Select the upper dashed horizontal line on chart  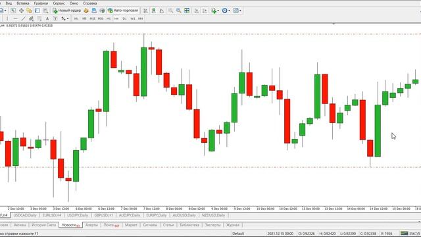[210, 34]
